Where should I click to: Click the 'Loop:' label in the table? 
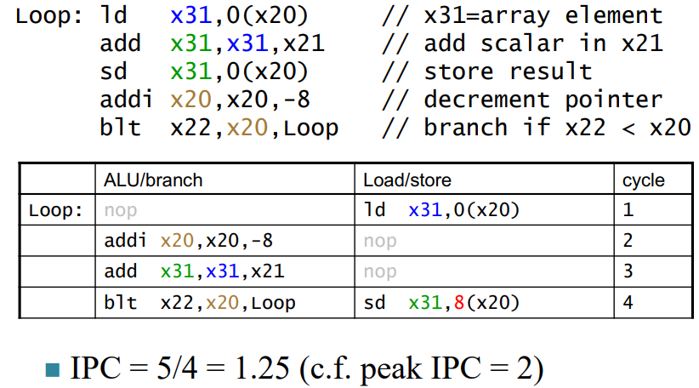tap(56, 210)
